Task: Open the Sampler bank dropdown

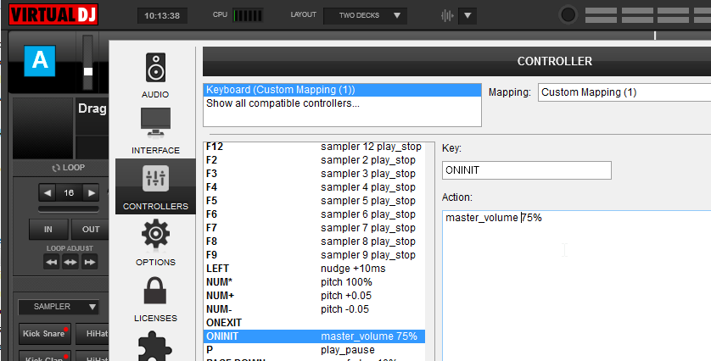Action: (59, 307)
